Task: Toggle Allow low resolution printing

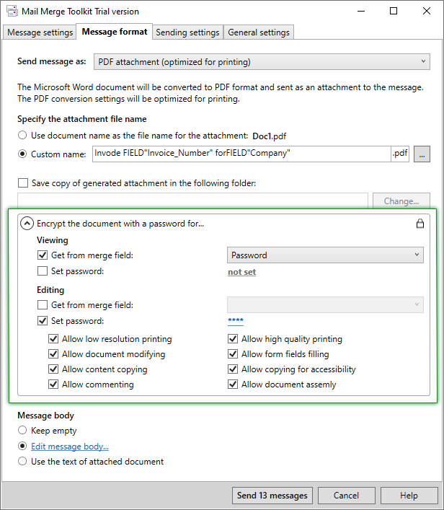Action: (53, 338)
